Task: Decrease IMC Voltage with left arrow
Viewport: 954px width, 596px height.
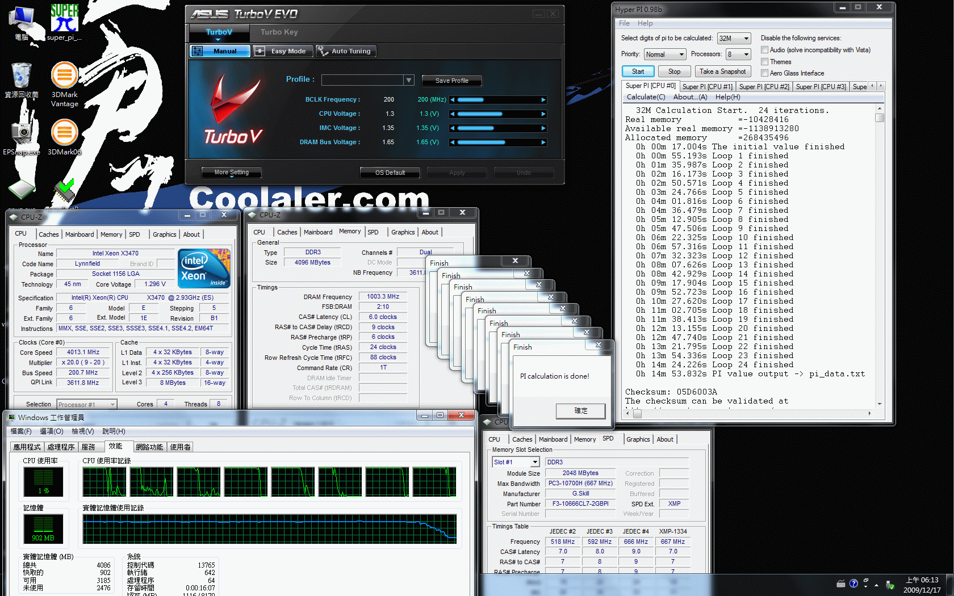Action: (x=453, y=128)
